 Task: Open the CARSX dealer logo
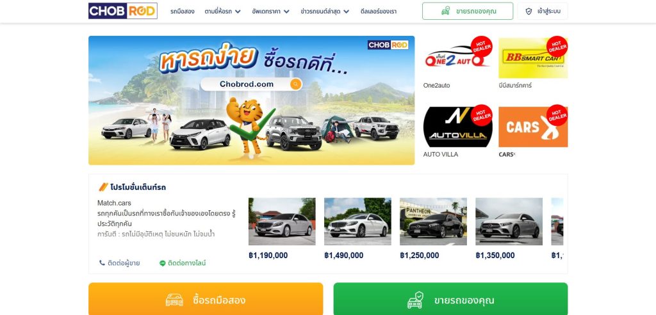(533, 127)
